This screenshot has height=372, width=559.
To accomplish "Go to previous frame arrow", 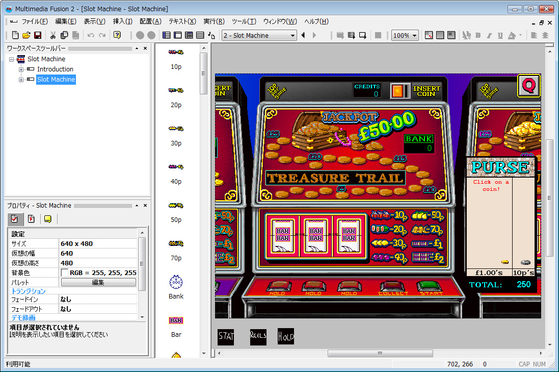I will point(303,35).
